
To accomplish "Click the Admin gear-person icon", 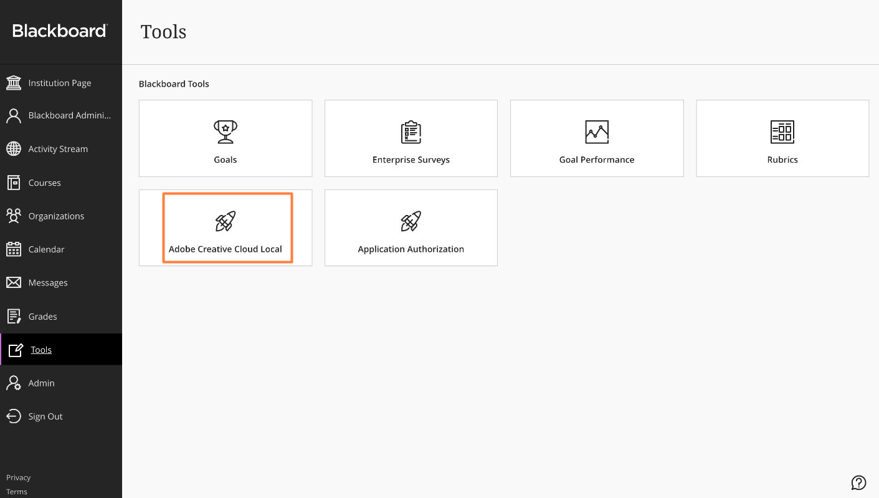I will pyautogui.click(x=13, y=383).
